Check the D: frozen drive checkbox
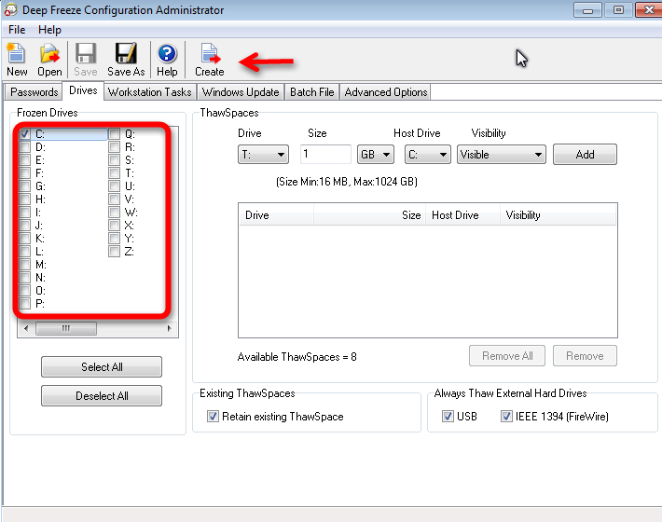This screenshot has height=522, width=662. pos(25,147)
